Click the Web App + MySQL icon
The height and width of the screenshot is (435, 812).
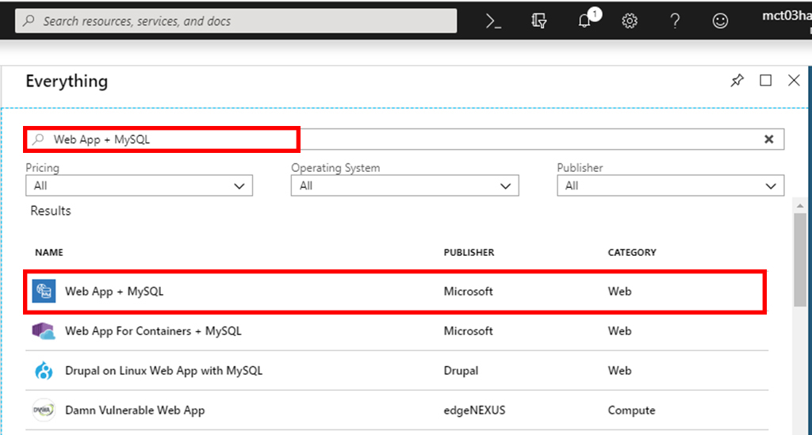click(x=44, y=292)
